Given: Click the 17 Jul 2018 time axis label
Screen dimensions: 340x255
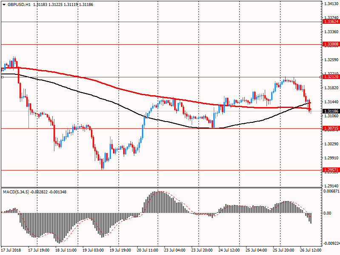Looking at the screenshot, I should (11, 250).
